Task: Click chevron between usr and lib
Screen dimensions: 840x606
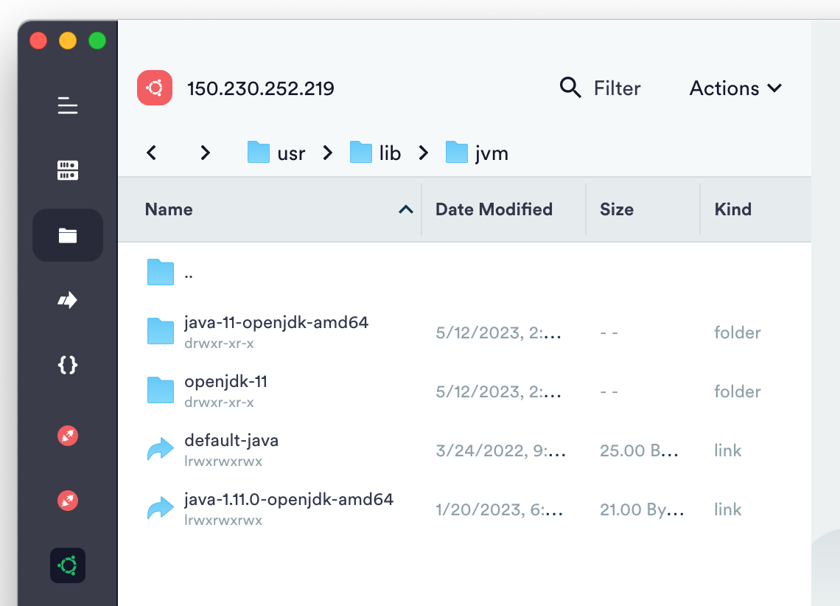Action: click(328, 153)
